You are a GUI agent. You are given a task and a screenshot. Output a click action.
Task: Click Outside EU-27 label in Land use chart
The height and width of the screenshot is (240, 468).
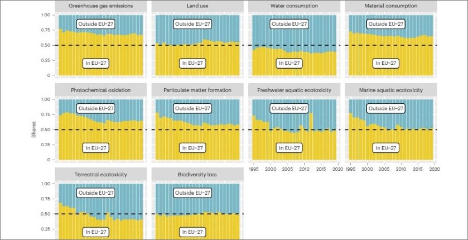pyautogui.click(x=193, y=24)
